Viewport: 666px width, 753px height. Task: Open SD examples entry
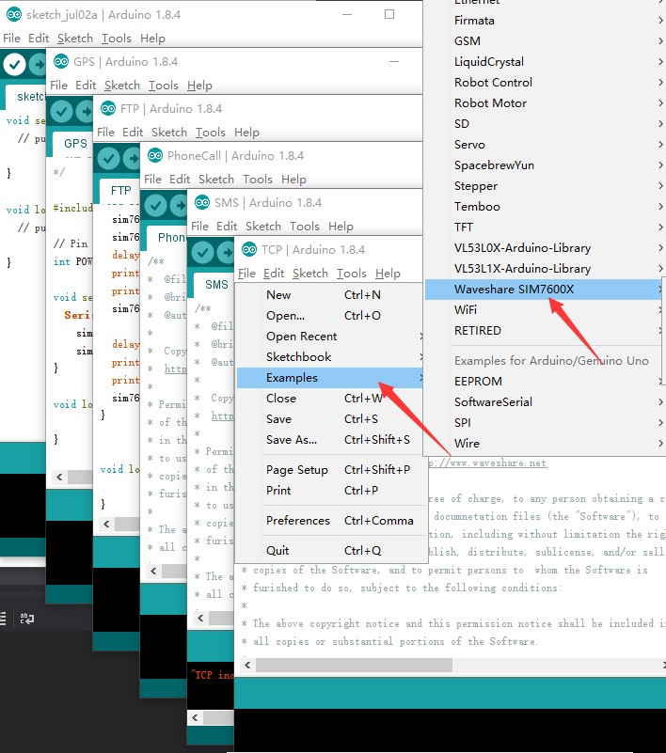tap(545, 123)
